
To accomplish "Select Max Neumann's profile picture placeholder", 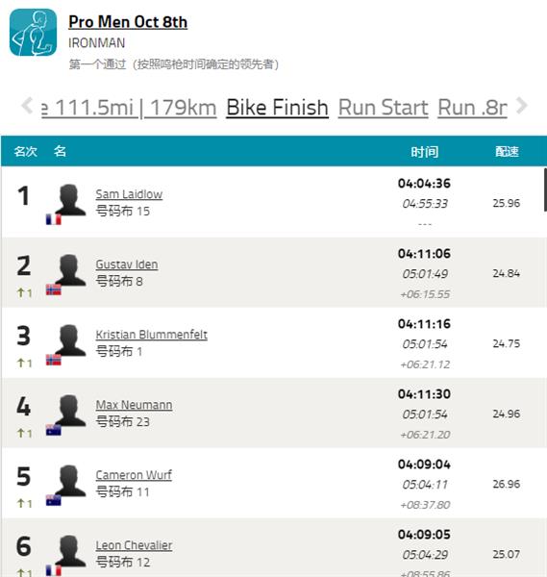I will tap(70, 411).
